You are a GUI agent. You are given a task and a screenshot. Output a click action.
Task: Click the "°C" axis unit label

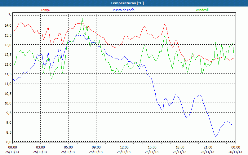10,14
